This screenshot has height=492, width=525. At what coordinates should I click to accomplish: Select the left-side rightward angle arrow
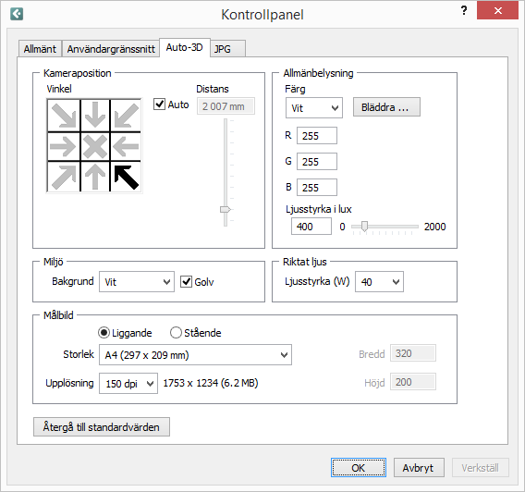coord(64,146)
